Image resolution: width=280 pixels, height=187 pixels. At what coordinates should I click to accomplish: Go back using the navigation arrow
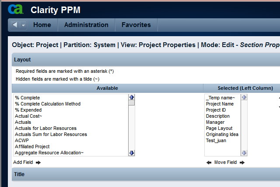(15, 25)
